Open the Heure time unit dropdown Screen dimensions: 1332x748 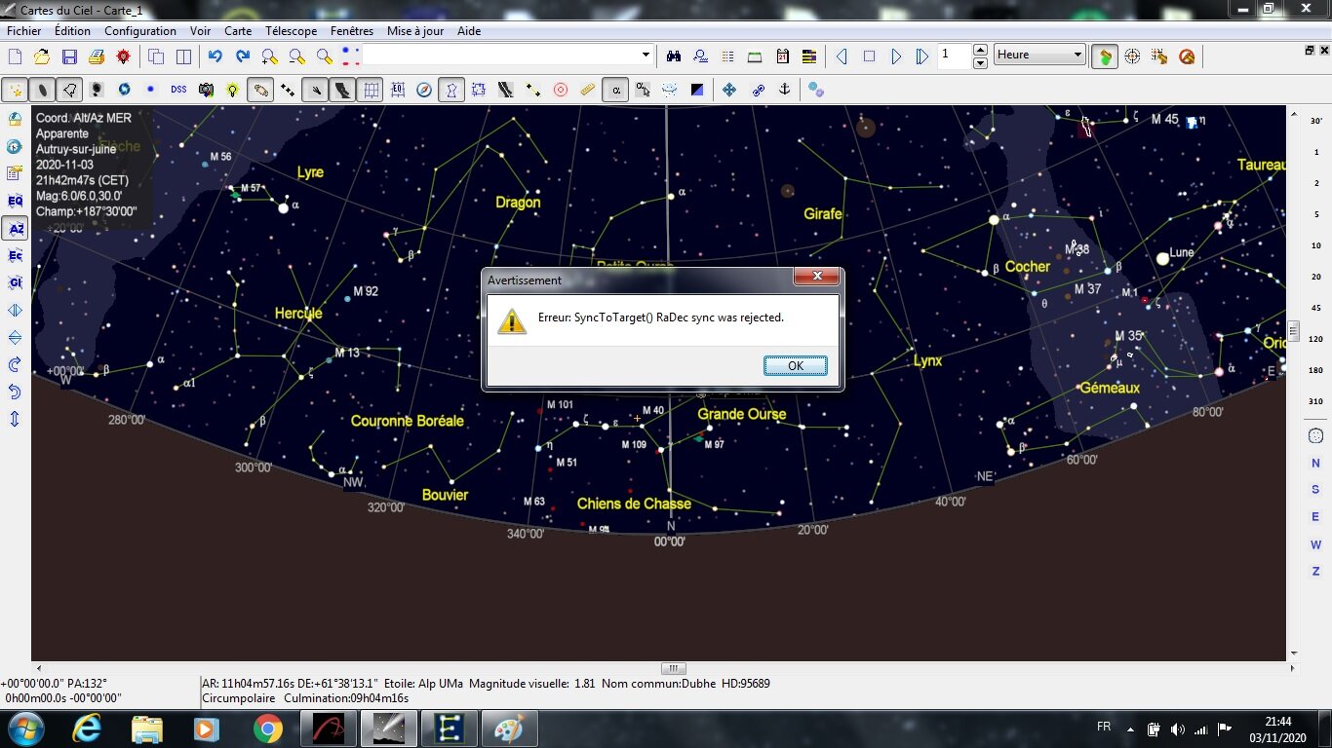click(x=1039, y=56)
